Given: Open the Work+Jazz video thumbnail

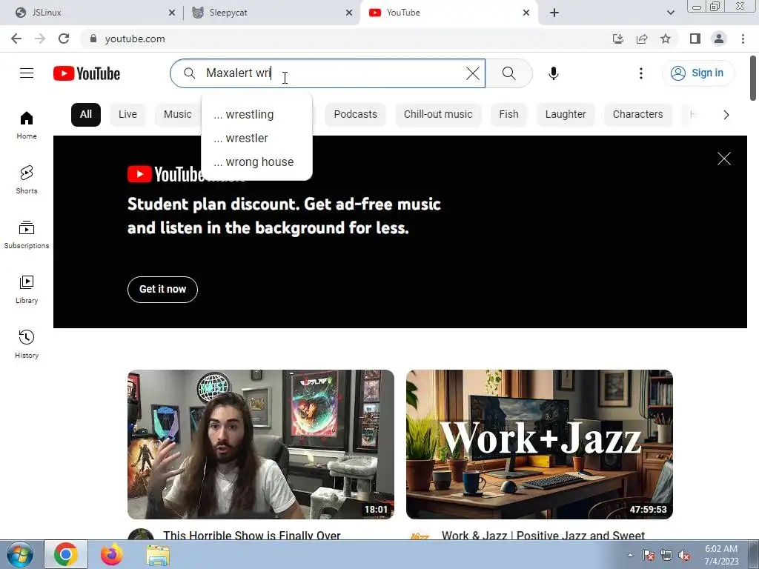Looking at the screenshot, I should [x=540, y=445].
